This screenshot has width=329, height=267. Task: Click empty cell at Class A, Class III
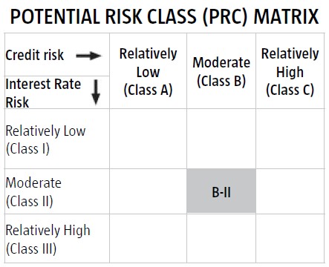click(x=148, y=239)
